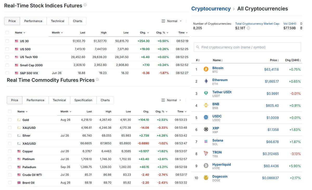
Task: Open the Bitcoin name link
Action: point(218,68)
